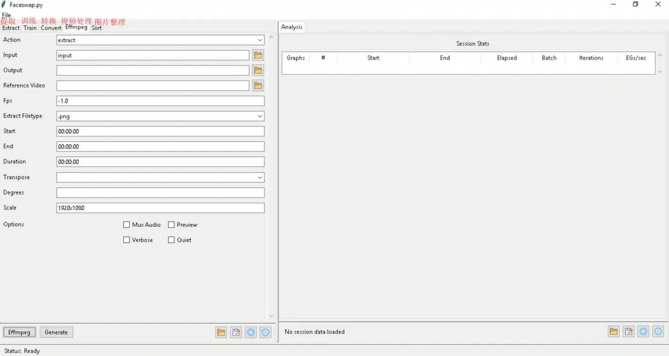The width and height of the screenshot is (669, 356).
Task: Click the Generate button
Action: pyautogui.click(x=56, y=332)
